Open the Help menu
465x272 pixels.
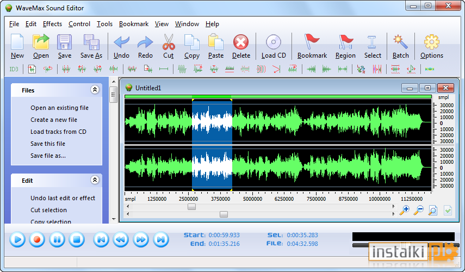(x=212, y=24)
